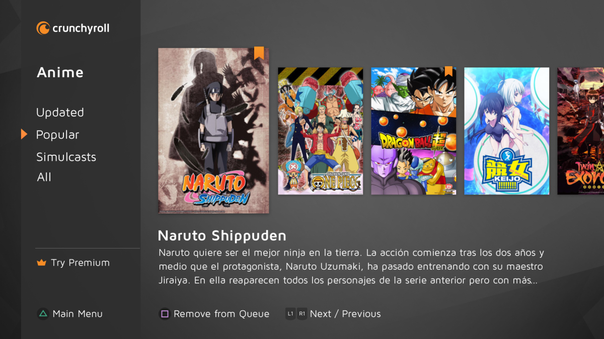Open the One Piece poster
This screenshot has height=339, width=604.
point(320,131)
